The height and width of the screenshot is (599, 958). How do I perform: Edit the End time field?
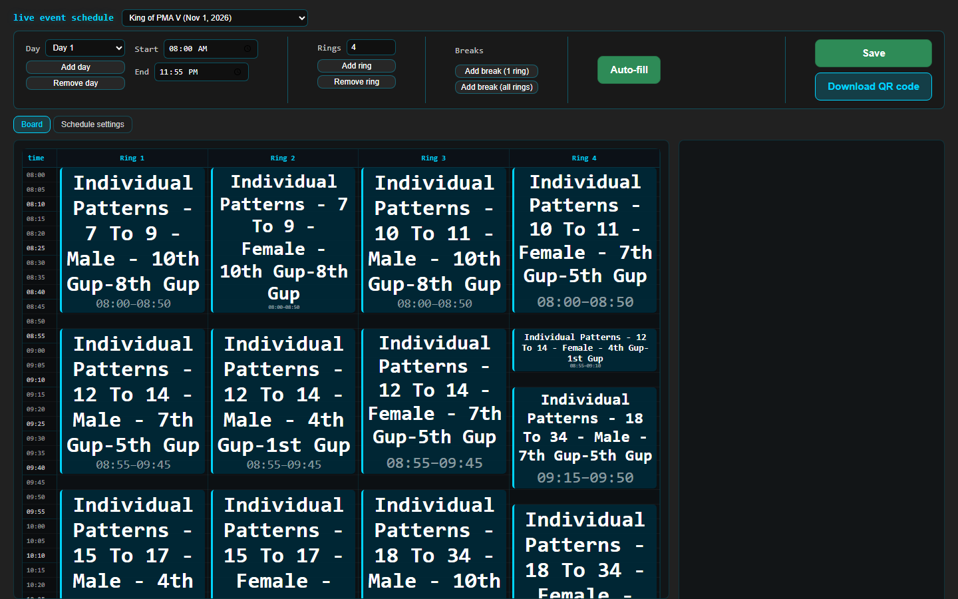pos(201,72)
